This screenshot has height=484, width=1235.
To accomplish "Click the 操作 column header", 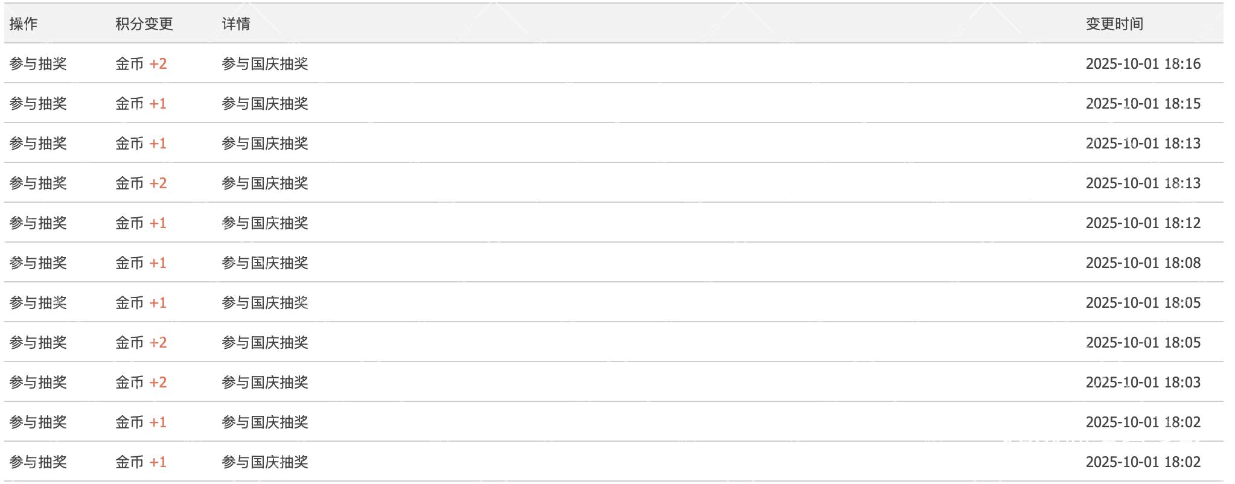I will [24, 24].
